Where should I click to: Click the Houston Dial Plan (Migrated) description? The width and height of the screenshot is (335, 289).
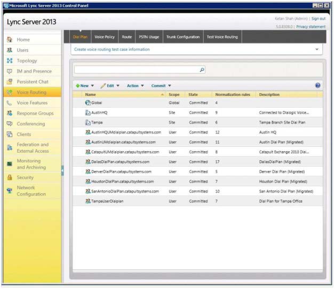(x=283, y=181)
